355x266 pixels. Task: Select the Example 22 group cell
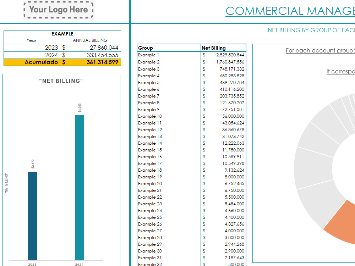169,197
